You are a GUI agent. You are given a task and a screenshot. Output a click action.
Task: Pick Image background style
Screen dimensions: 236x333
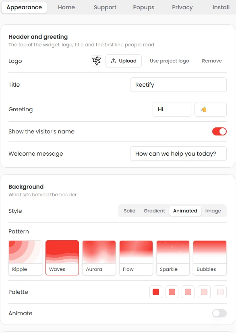(x=213, y=211)
